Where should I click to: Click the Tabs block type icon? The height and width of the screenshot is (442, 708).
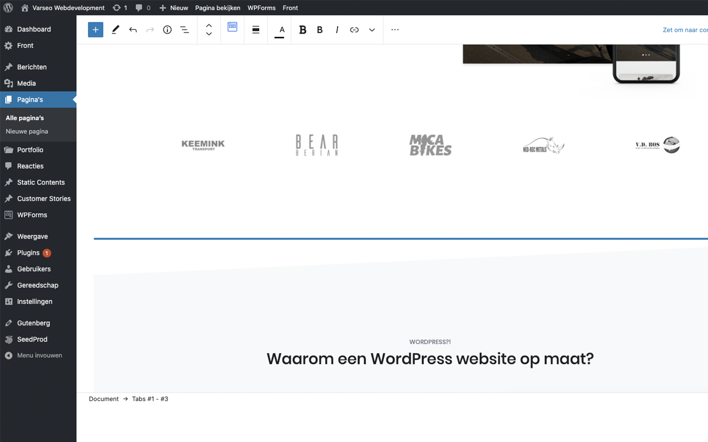tap(232, 27)
